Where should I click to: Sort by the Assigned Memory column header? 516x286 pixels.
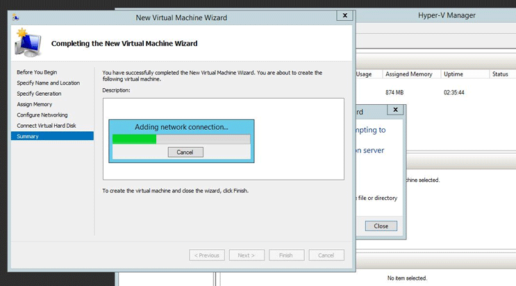tap(408, 74)
